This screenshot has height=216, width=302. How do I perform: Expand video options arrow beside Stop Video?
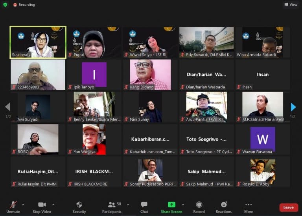click(53, 205)
